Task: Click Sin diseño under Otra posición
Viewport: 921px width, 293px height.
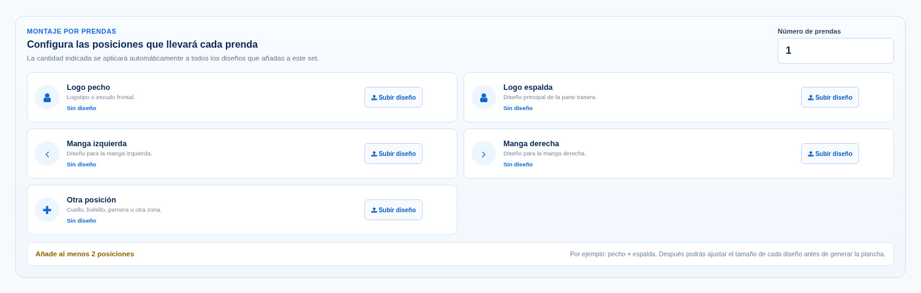Action: click(81, 221)
